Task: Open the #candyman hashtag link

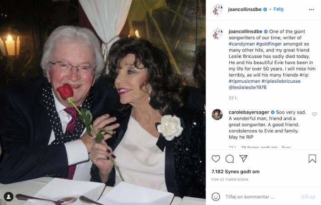Action: [x=241, y=44]
